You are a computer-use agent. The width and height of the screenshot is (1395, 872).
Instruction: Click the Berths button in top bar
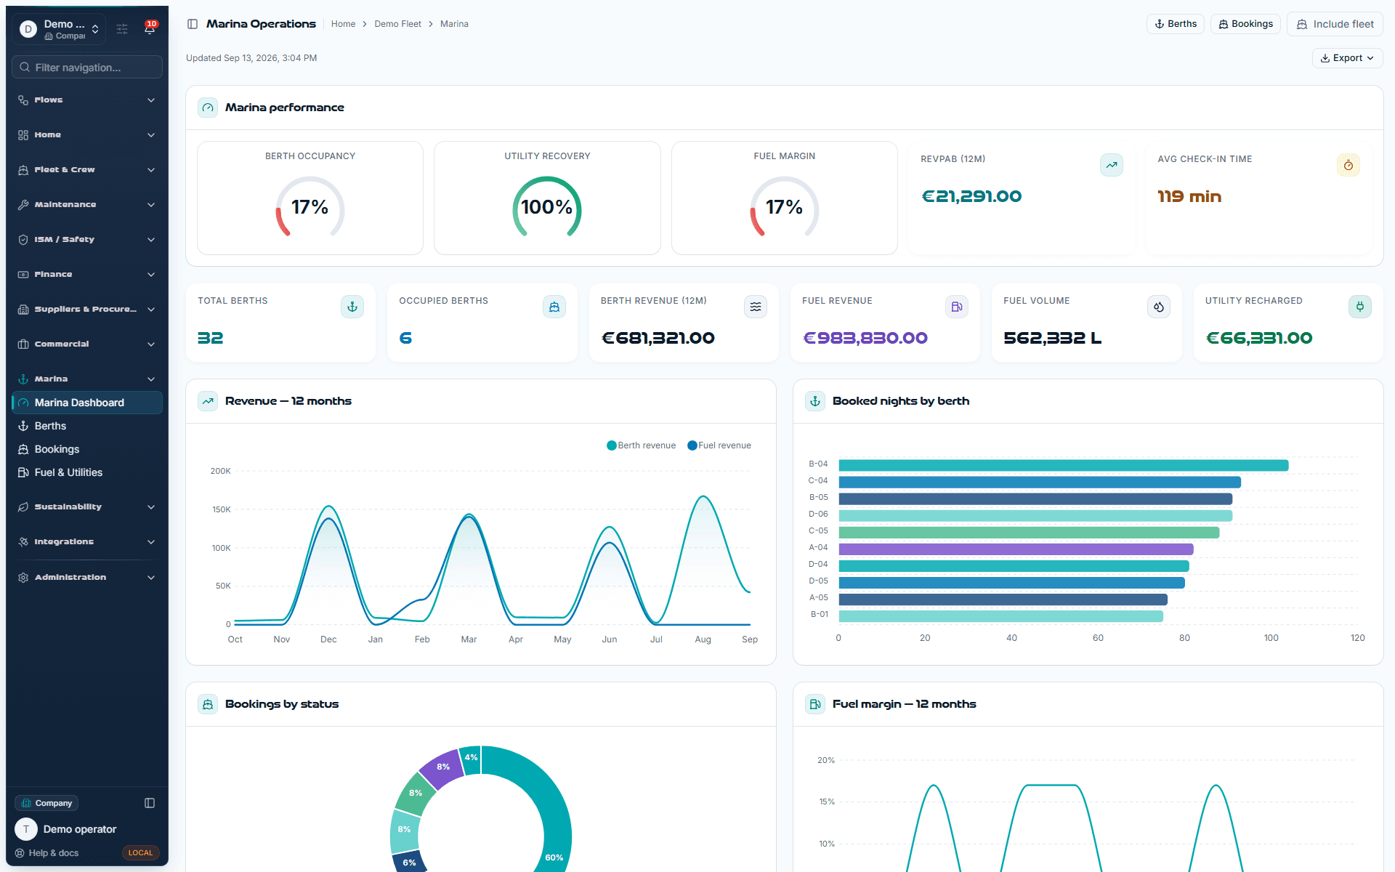(x=1176, y=24)
